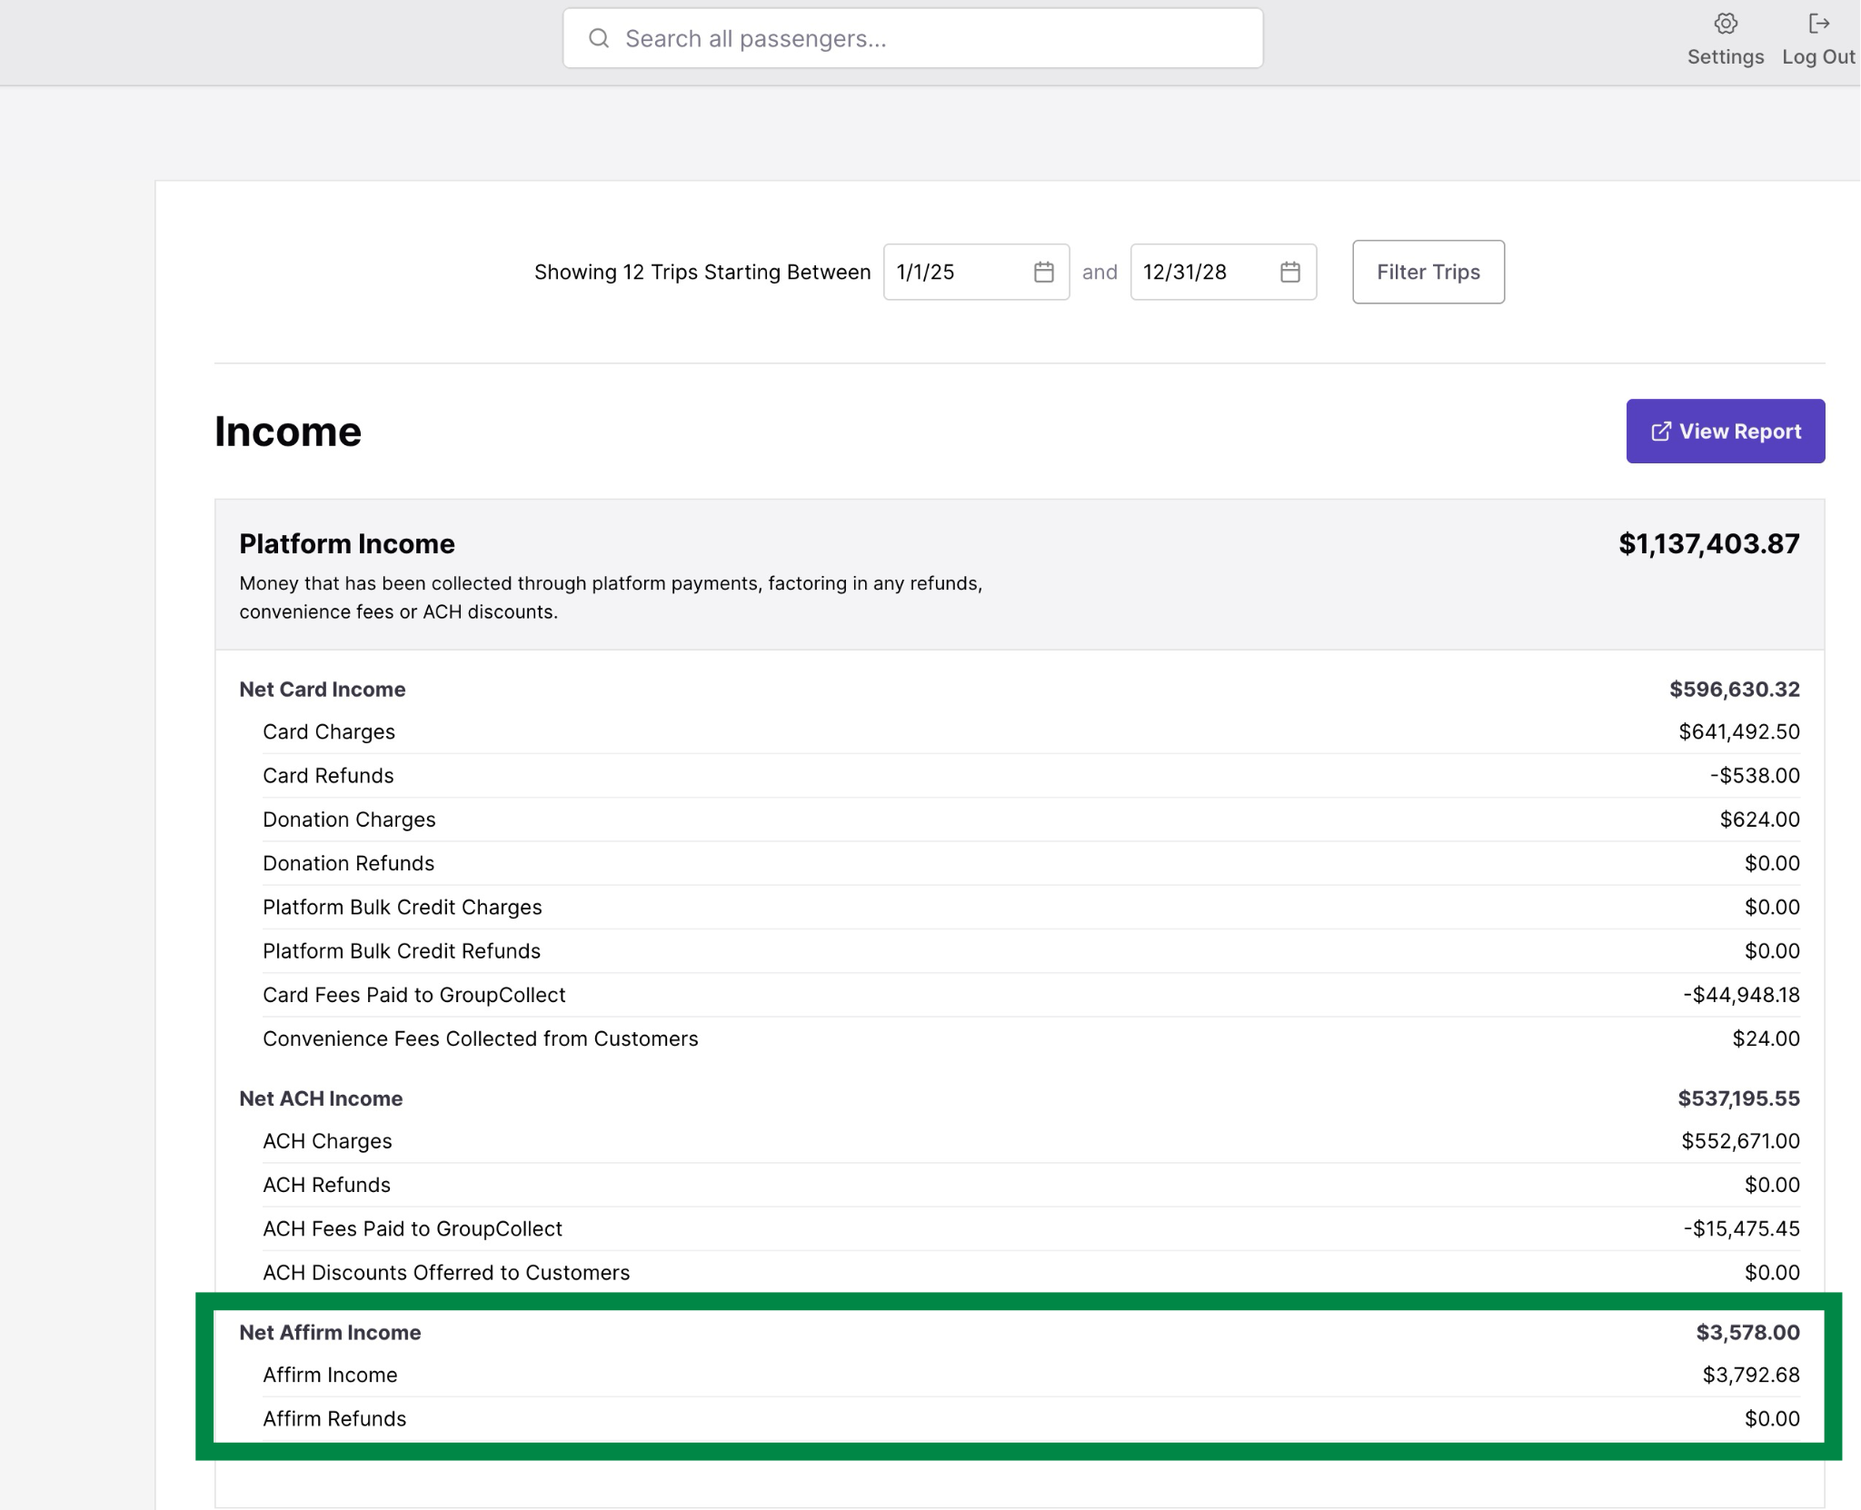Click the Affirm Refunds row

(x=334, y=1419)
